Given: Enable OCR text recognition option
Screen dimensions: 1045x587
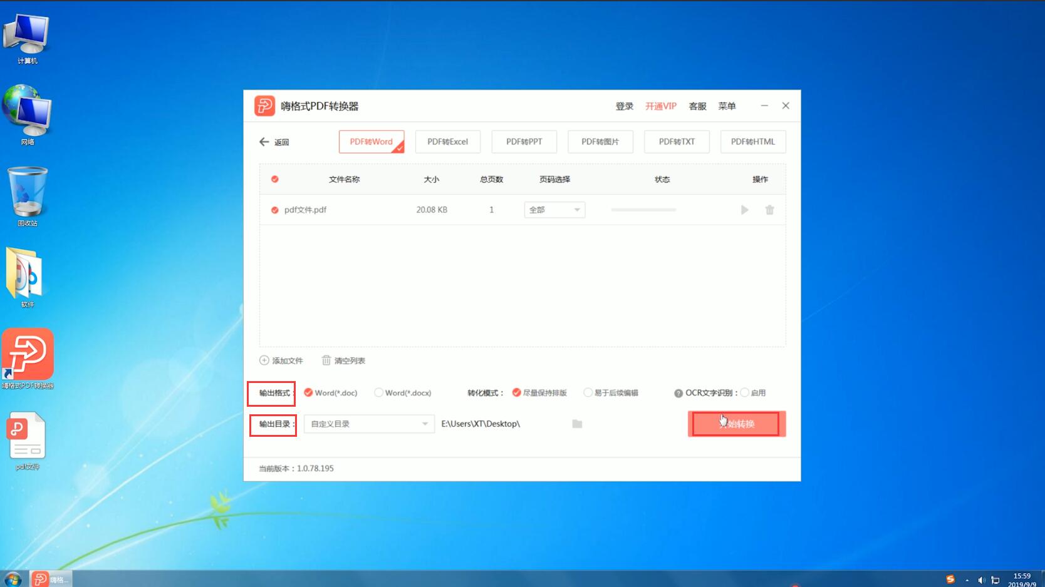Looking at the screenshot, I should pyautogui.click(x=753, y=393).
